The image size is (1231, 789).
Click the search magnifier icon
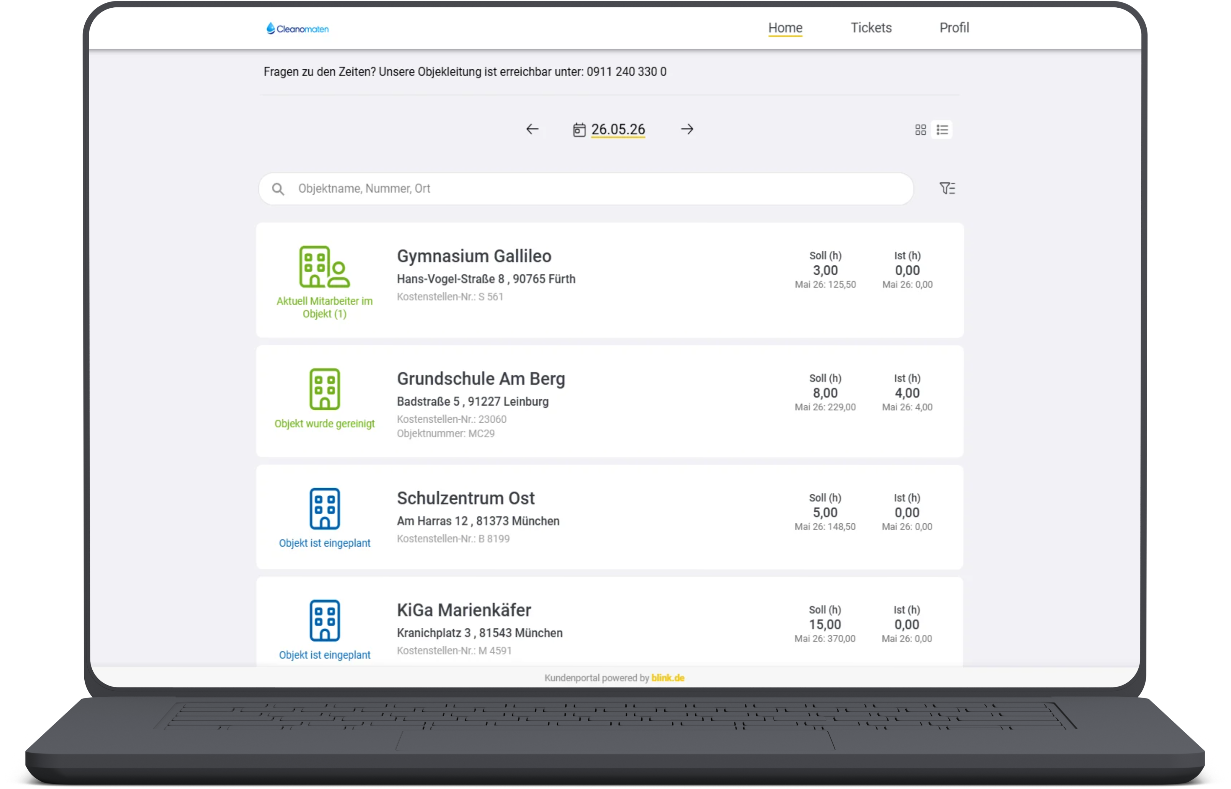tap(278, 189)
